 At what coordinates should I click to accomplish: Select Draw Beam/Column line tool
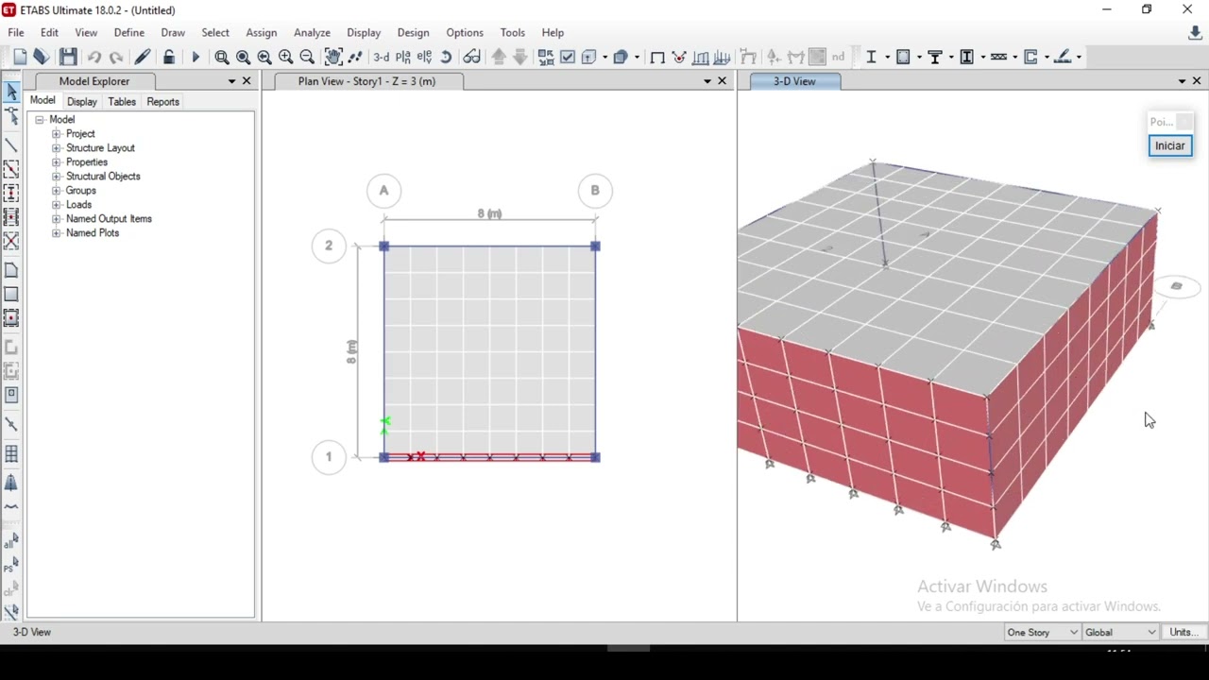[x=11, y=145]
